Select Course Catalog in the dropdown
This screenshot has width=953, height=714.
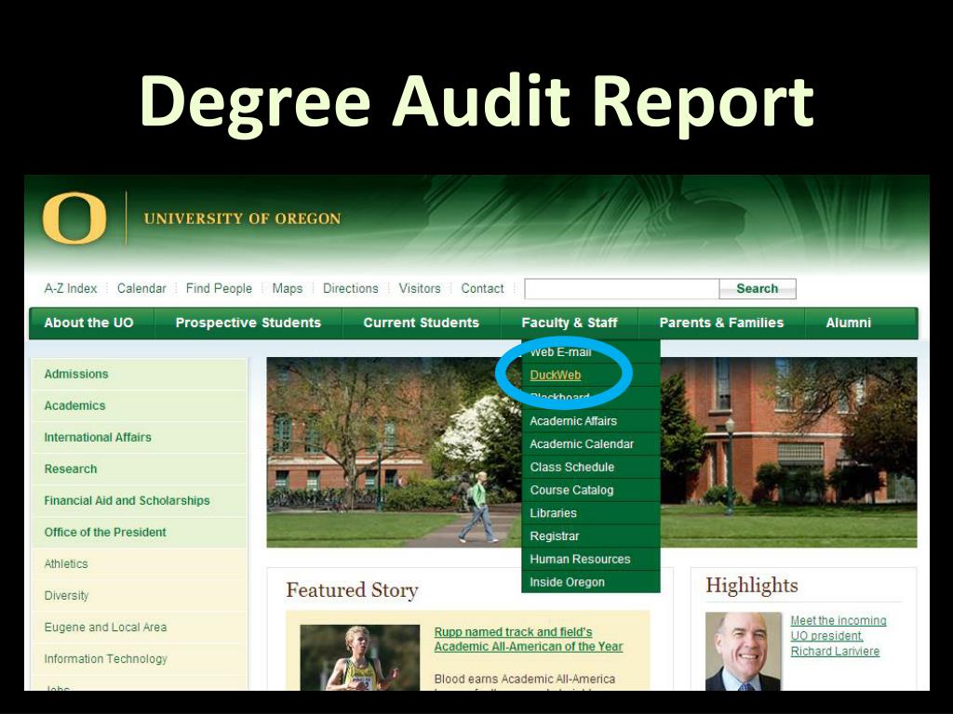coord(591,490)
